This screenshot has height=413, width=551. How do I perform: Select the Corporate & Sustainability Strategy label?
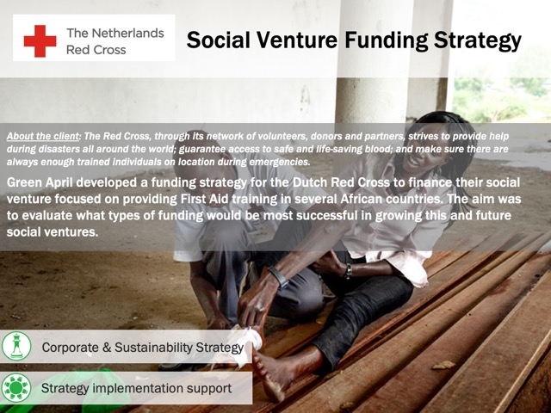click(x=143, y=348)
